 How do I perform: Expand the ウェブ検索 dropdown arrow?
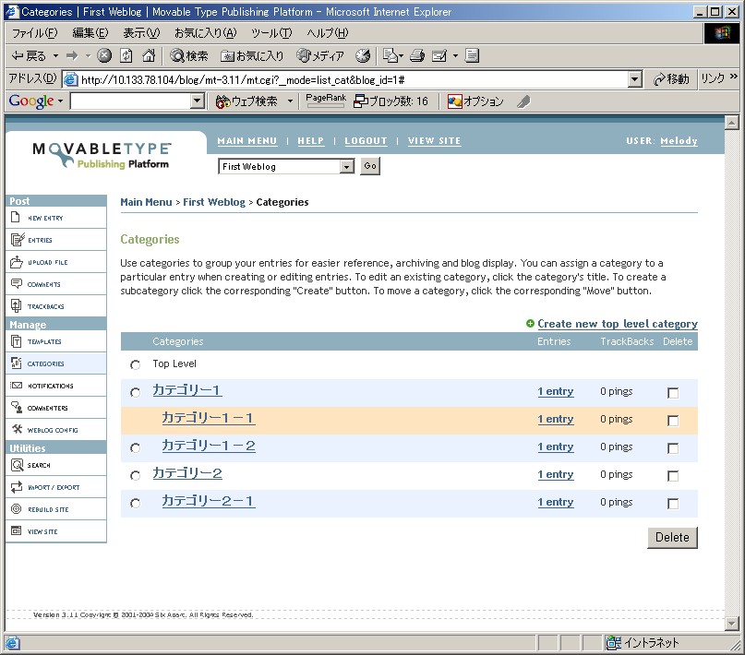[x=290, y=101]
